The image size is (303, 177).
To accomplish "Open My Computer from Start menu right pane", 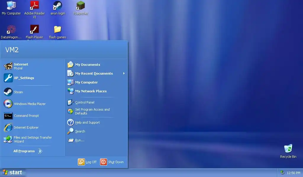I will tap(96, 82).
